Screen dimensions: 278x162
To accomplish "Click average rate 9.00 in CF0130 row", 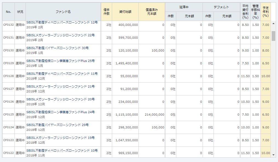I will tap(245, 50).
